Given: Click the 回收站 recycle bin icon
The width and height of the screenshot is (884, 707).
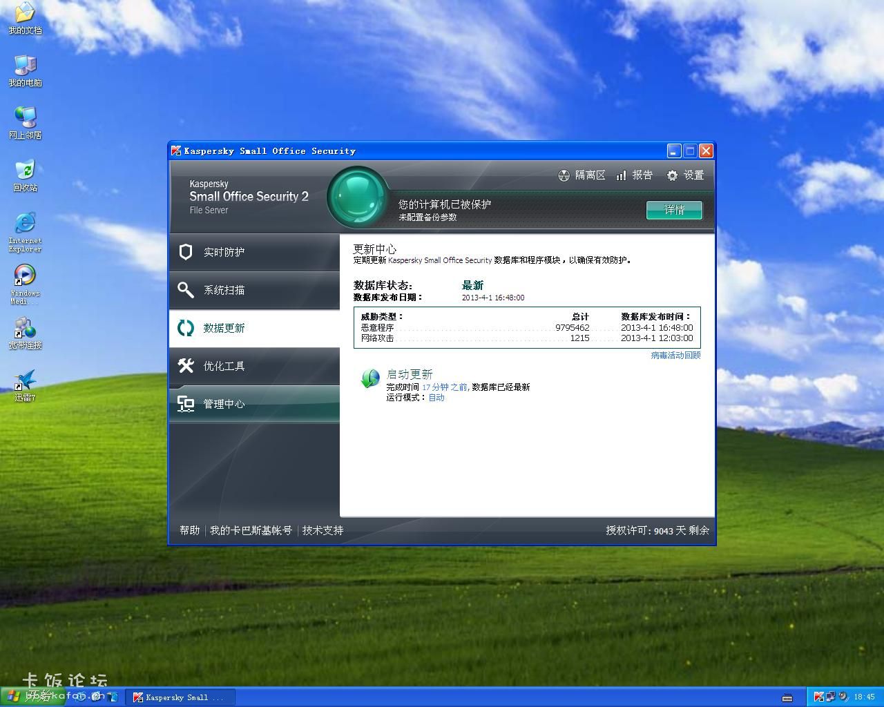Looking at the screenshot, I should (x=25, y=176).
